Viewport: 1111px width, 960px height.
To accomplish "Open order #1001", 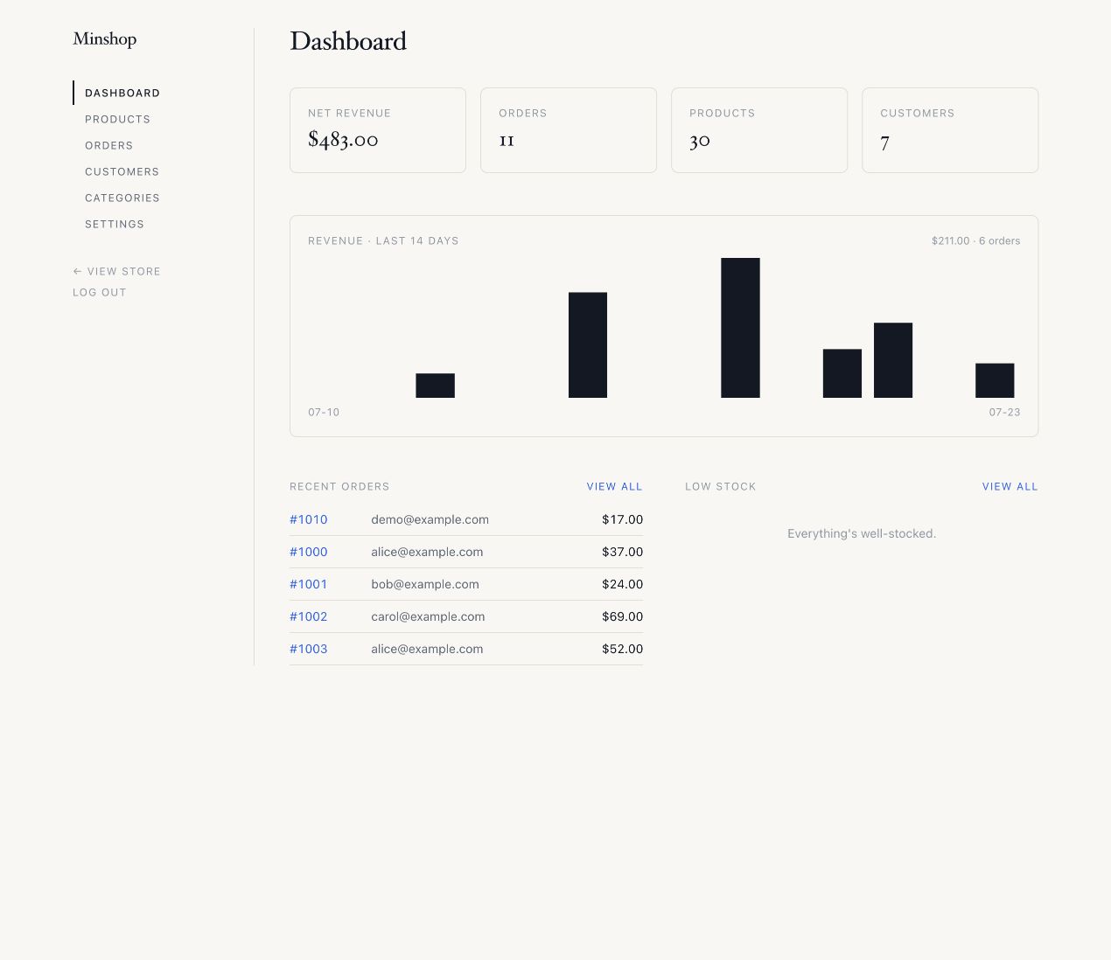I will 309,584.
